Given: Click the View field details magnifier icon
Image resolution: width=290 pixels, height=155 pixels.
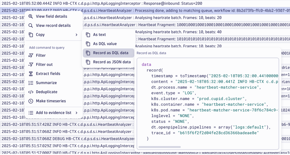Looking at the screenshot, I should pos(31,17).
